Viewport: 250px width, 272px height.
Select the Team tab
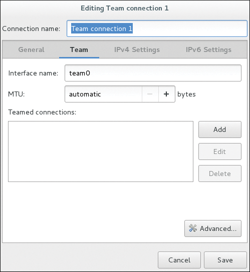(79, 49)
